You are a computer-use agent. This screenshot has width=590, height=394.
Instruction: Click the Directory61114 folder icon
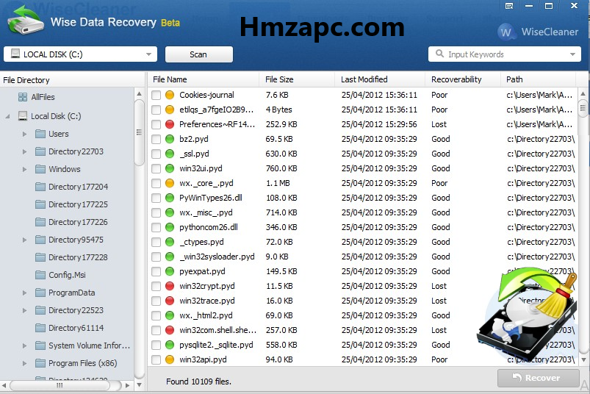(x=40, y=328)
